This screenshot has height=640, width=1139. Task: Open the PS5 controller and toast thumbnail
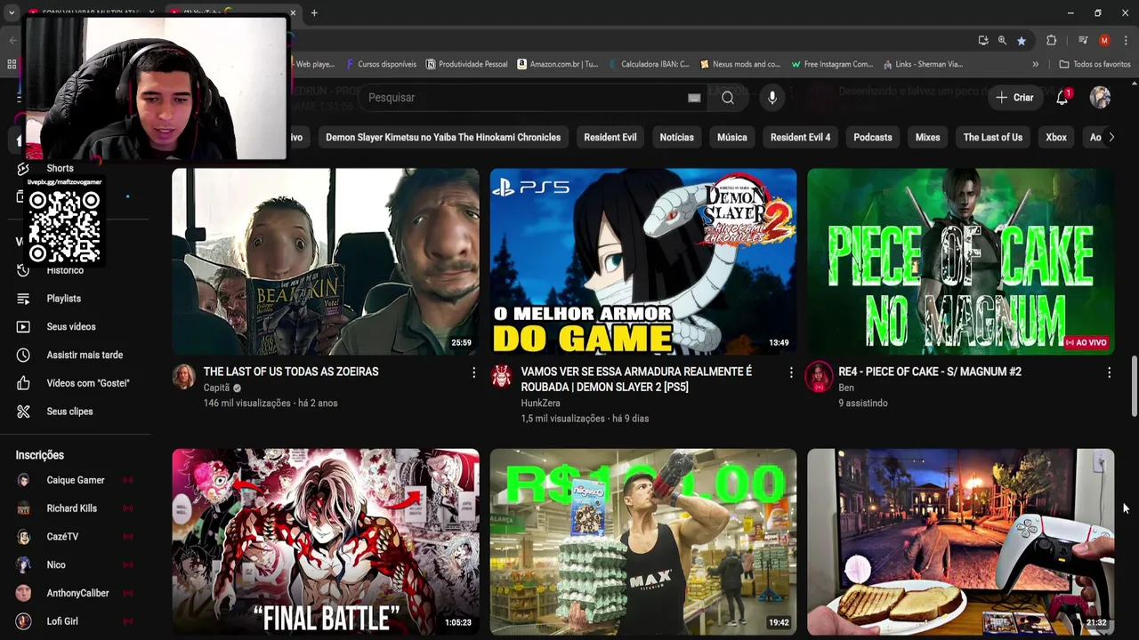point(961,541)
